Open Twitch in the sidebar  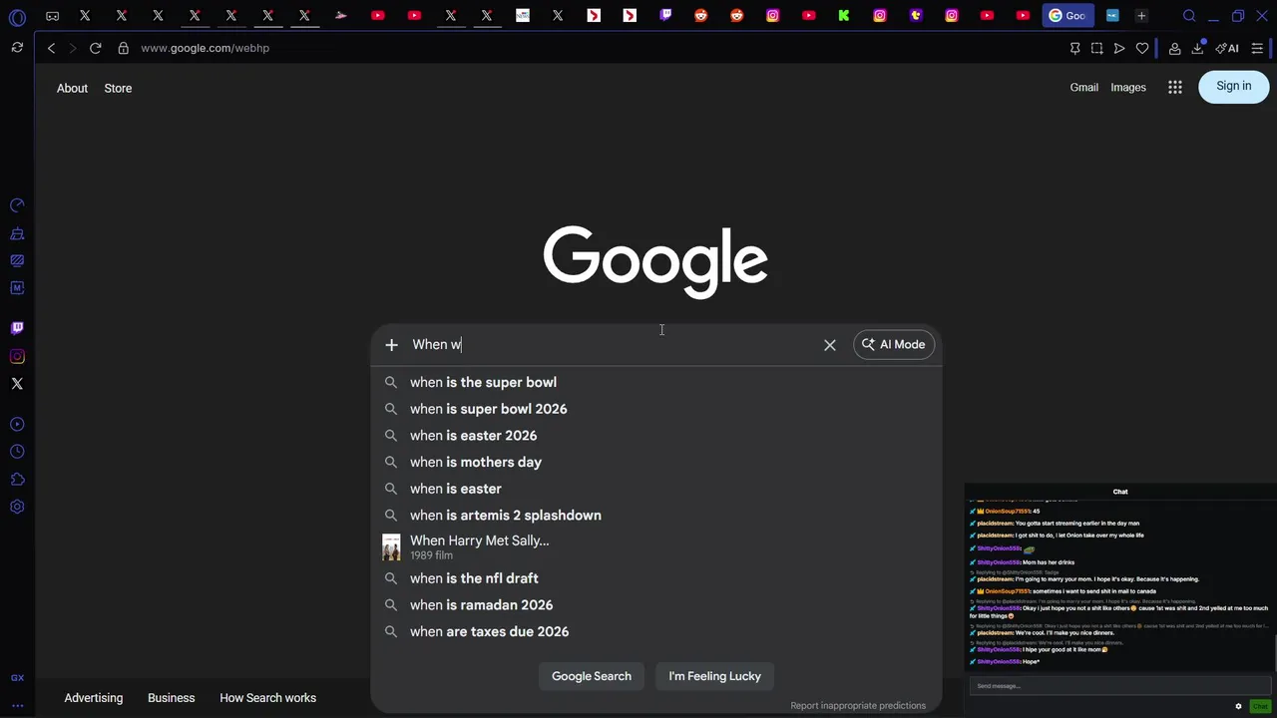(17, 328)
